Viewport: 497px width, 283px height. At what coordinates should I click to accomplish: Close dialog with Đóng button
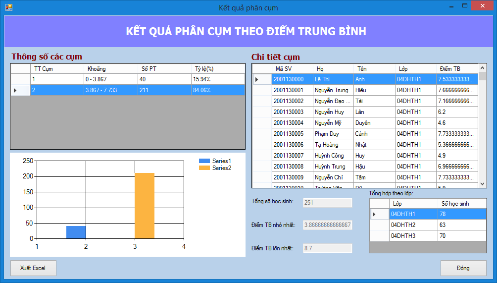tap(463, 268)
